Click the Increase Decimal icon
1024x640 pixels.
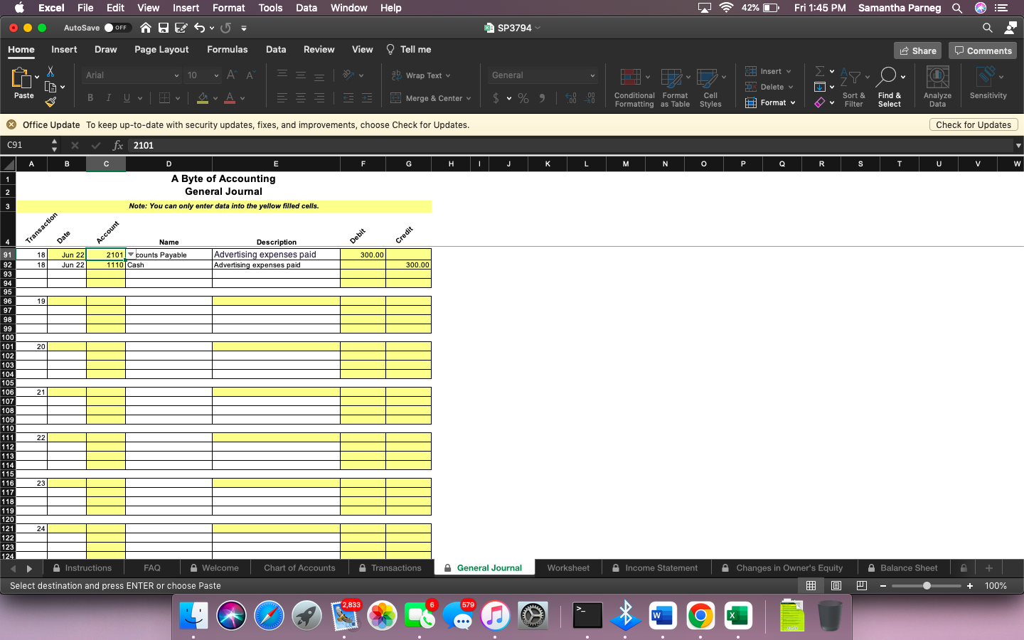pos(571,98)
